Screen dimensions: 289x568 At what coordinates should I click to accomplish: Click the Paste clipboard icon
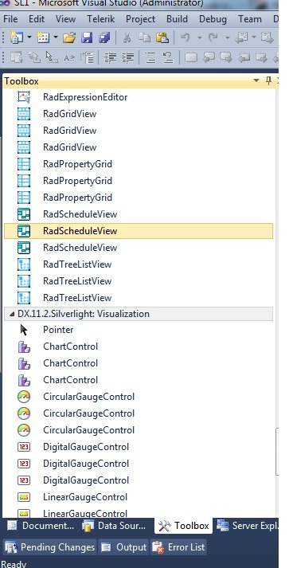(x=162, y=37)
